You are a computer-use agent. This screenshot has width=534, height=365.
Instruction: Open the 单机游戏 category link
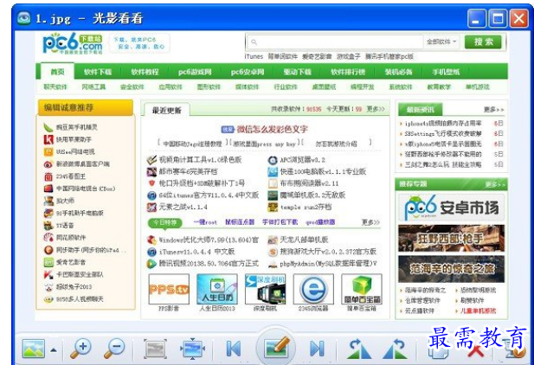[478, 86]
